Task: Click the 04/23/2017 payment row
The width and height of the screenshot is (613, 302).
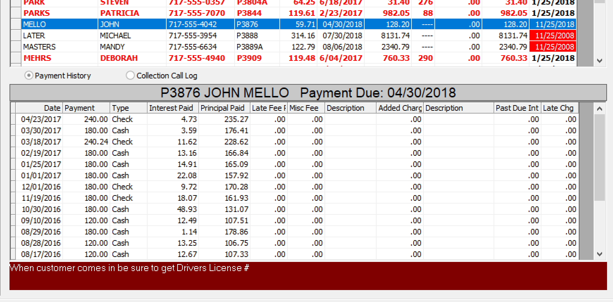Action: click(141, 119)
